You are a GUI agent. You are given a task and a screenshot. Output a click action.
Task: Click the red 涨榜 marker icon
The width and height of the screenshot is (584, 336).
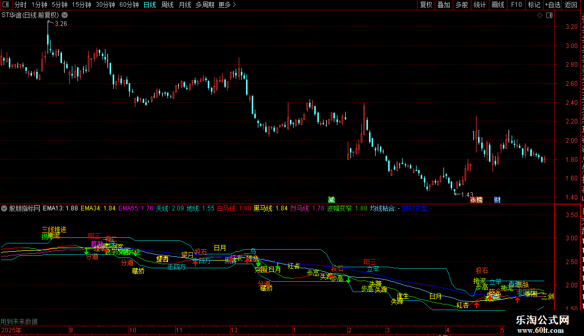tap(476, 200)
